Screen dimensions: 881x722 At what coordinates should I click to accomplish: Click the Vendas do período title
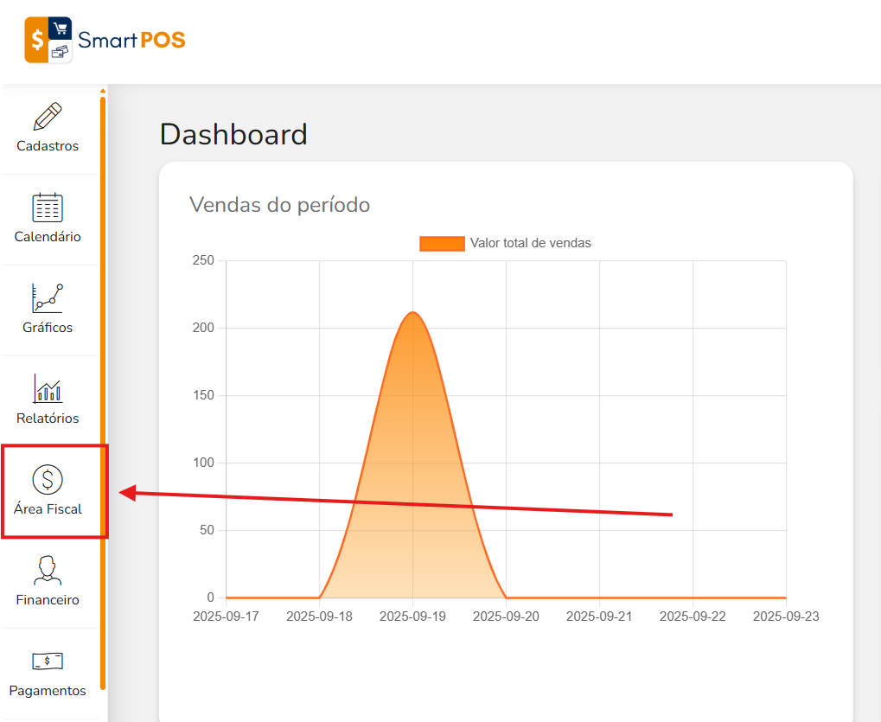point(280,205)
